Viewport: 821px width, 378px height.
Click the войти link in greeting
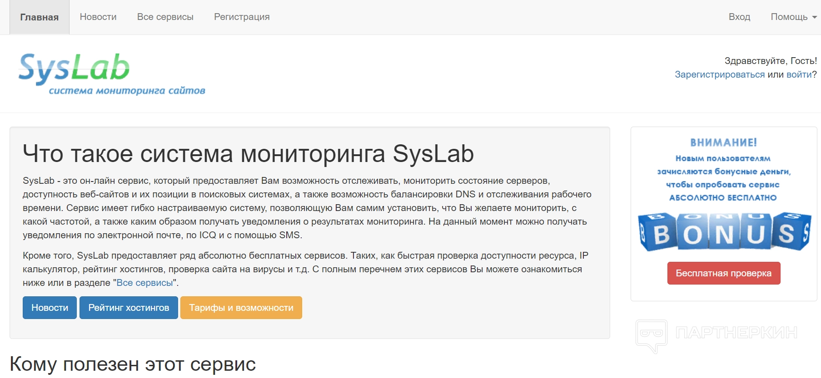[x=799, y=74]
